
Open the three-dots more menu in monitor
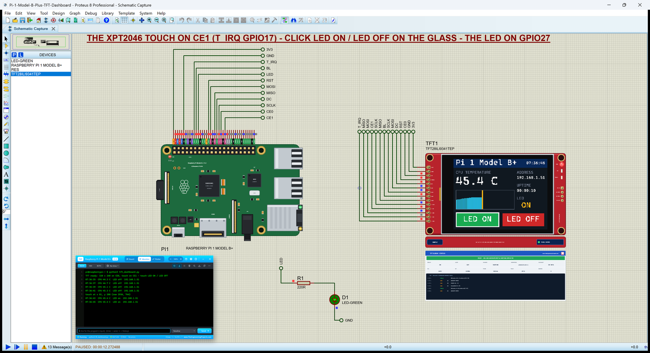click(x=209, y=266)
